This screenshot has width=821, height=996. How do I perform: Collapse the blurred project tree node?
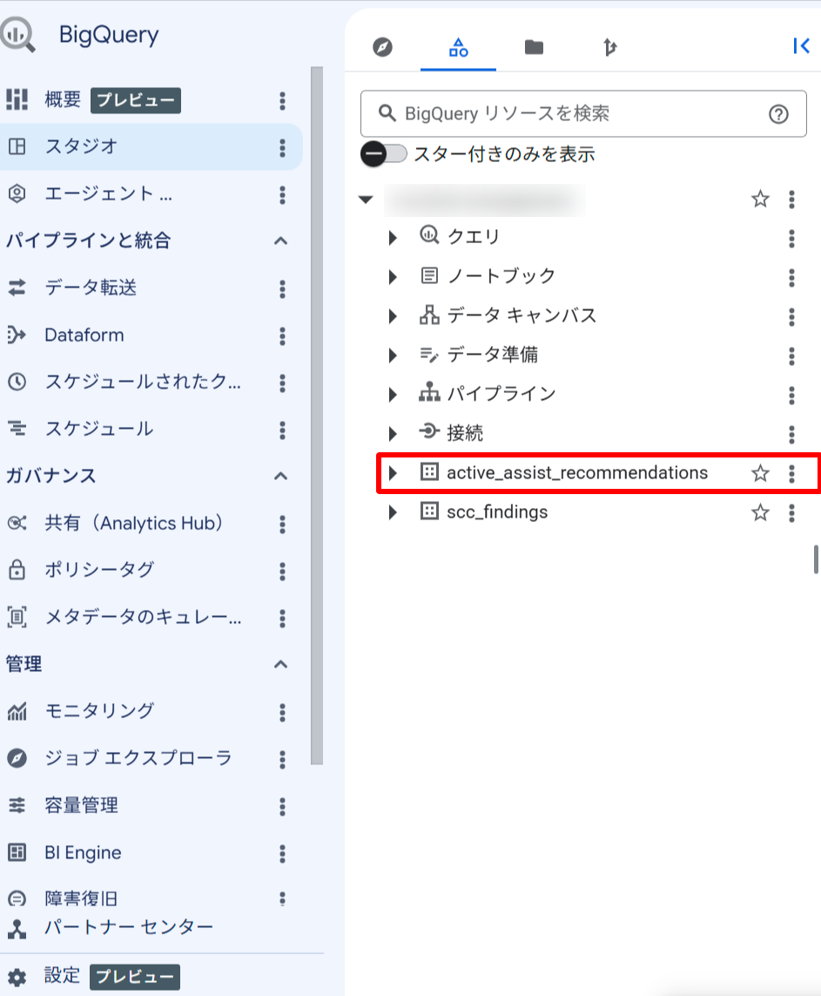point(366,200)
